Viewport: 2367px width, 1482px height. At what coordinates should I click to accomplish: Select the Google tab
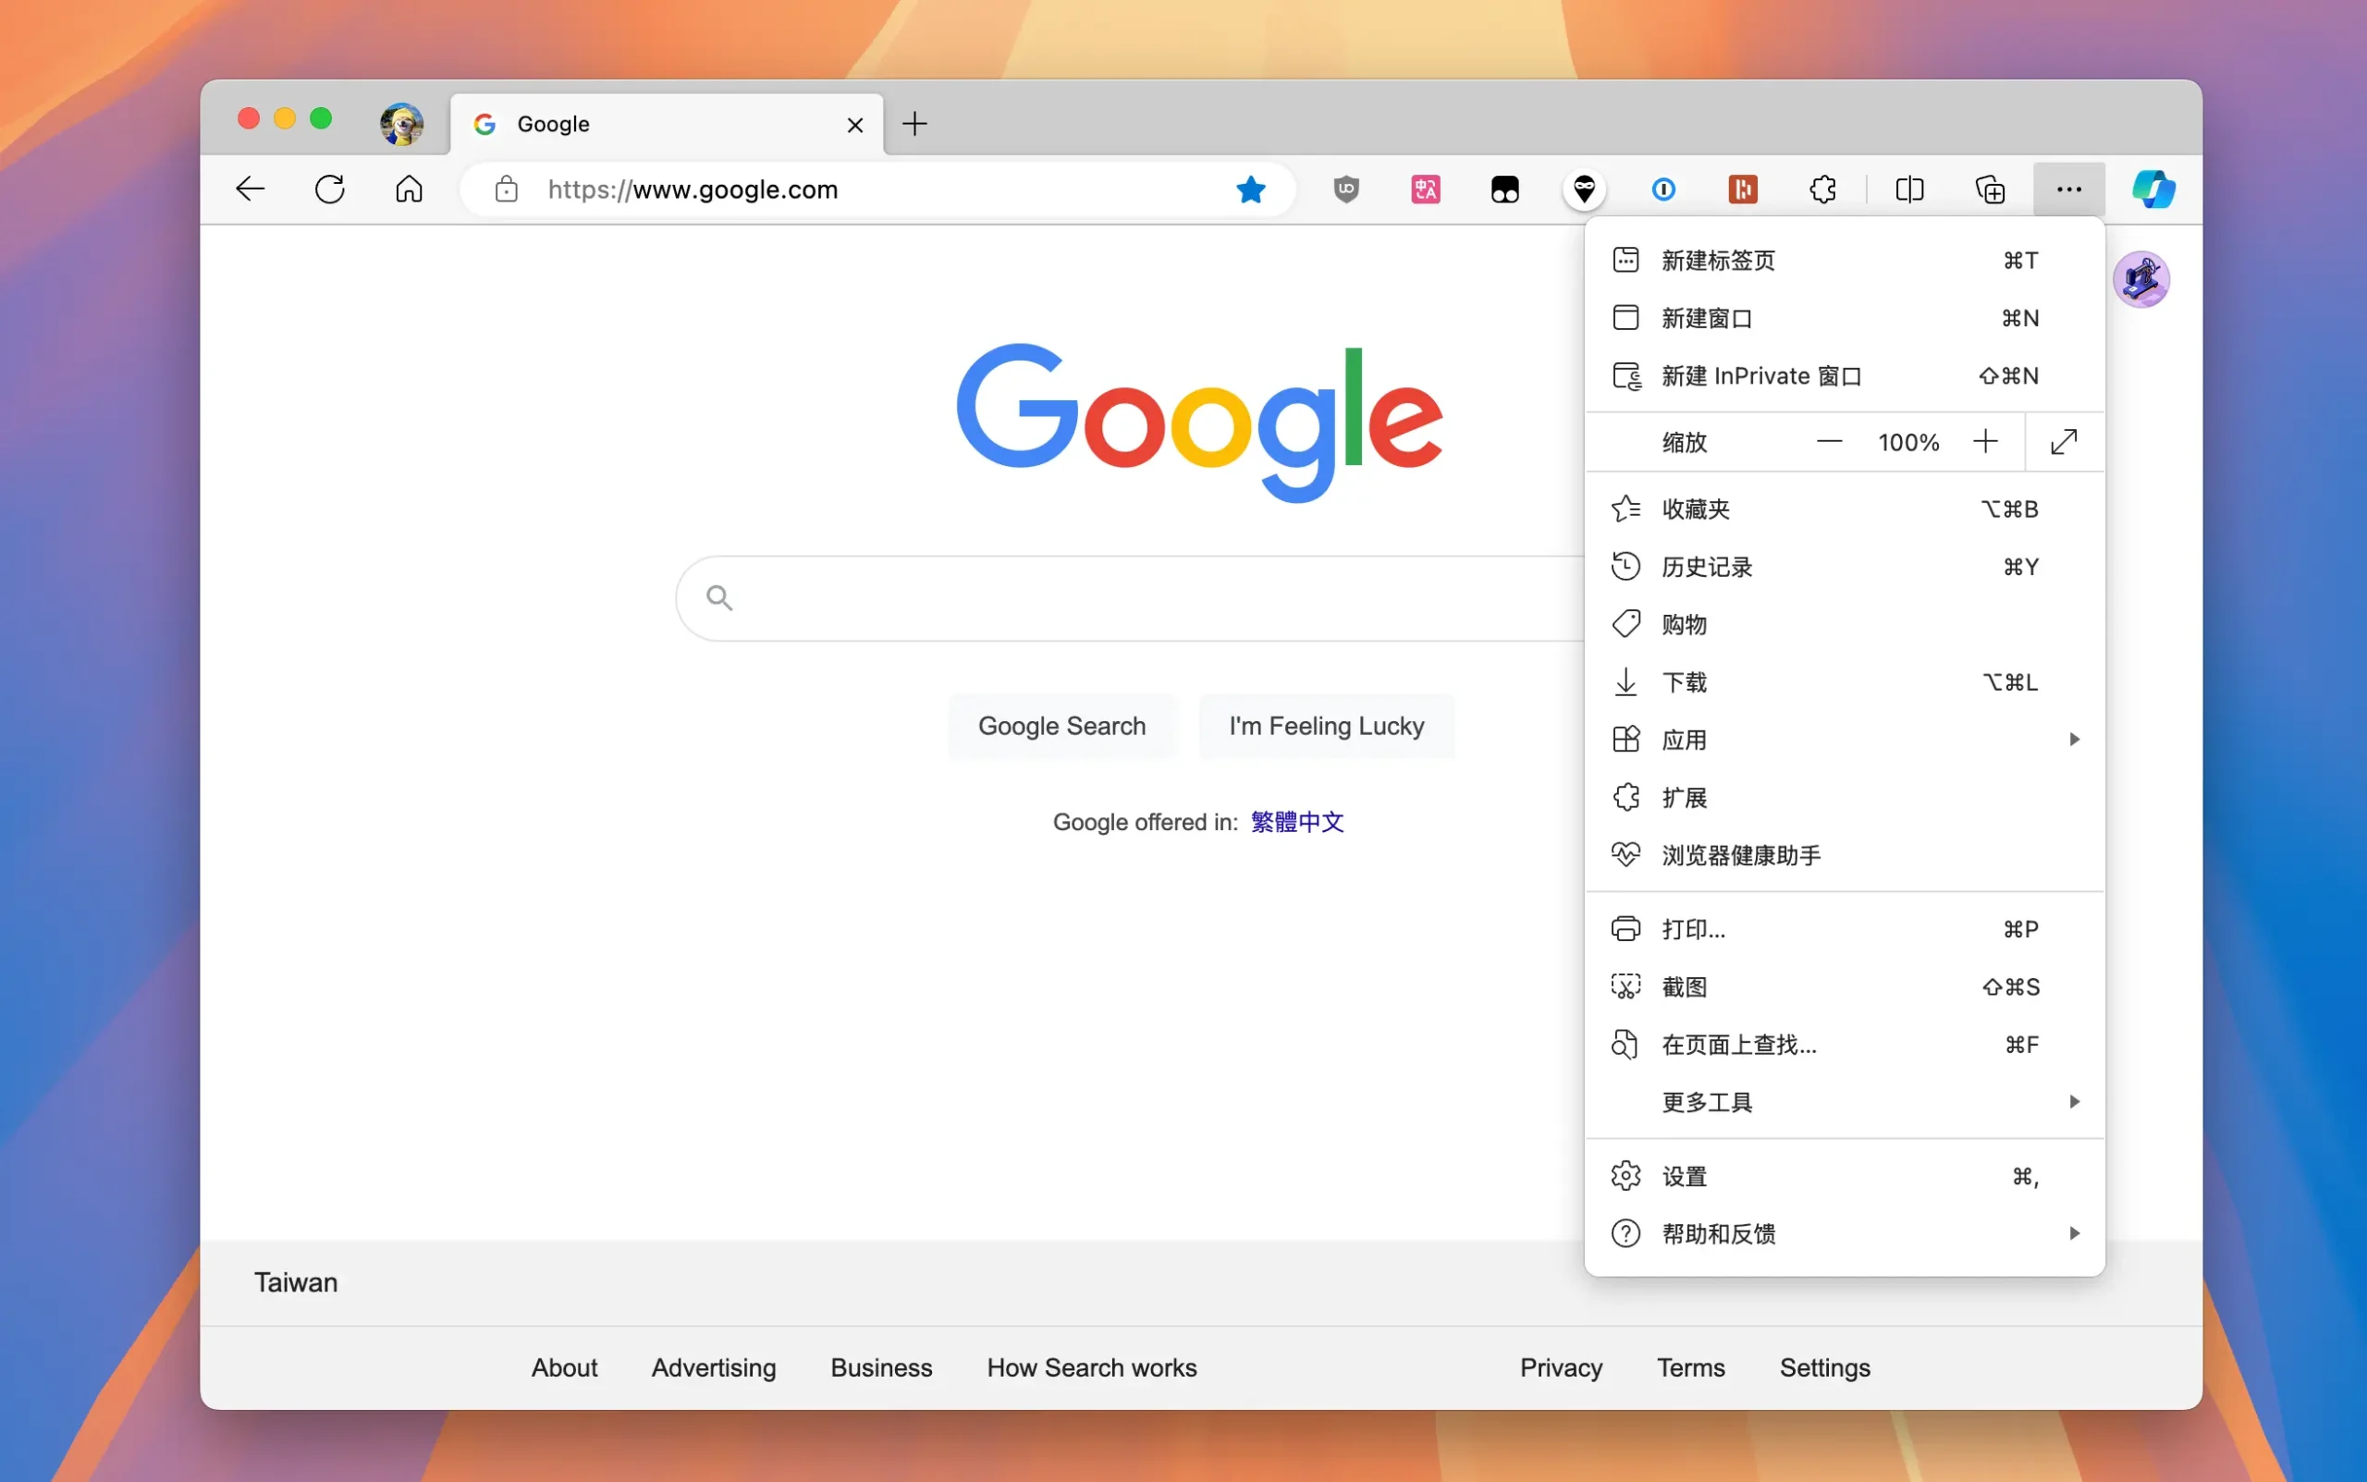667,125
